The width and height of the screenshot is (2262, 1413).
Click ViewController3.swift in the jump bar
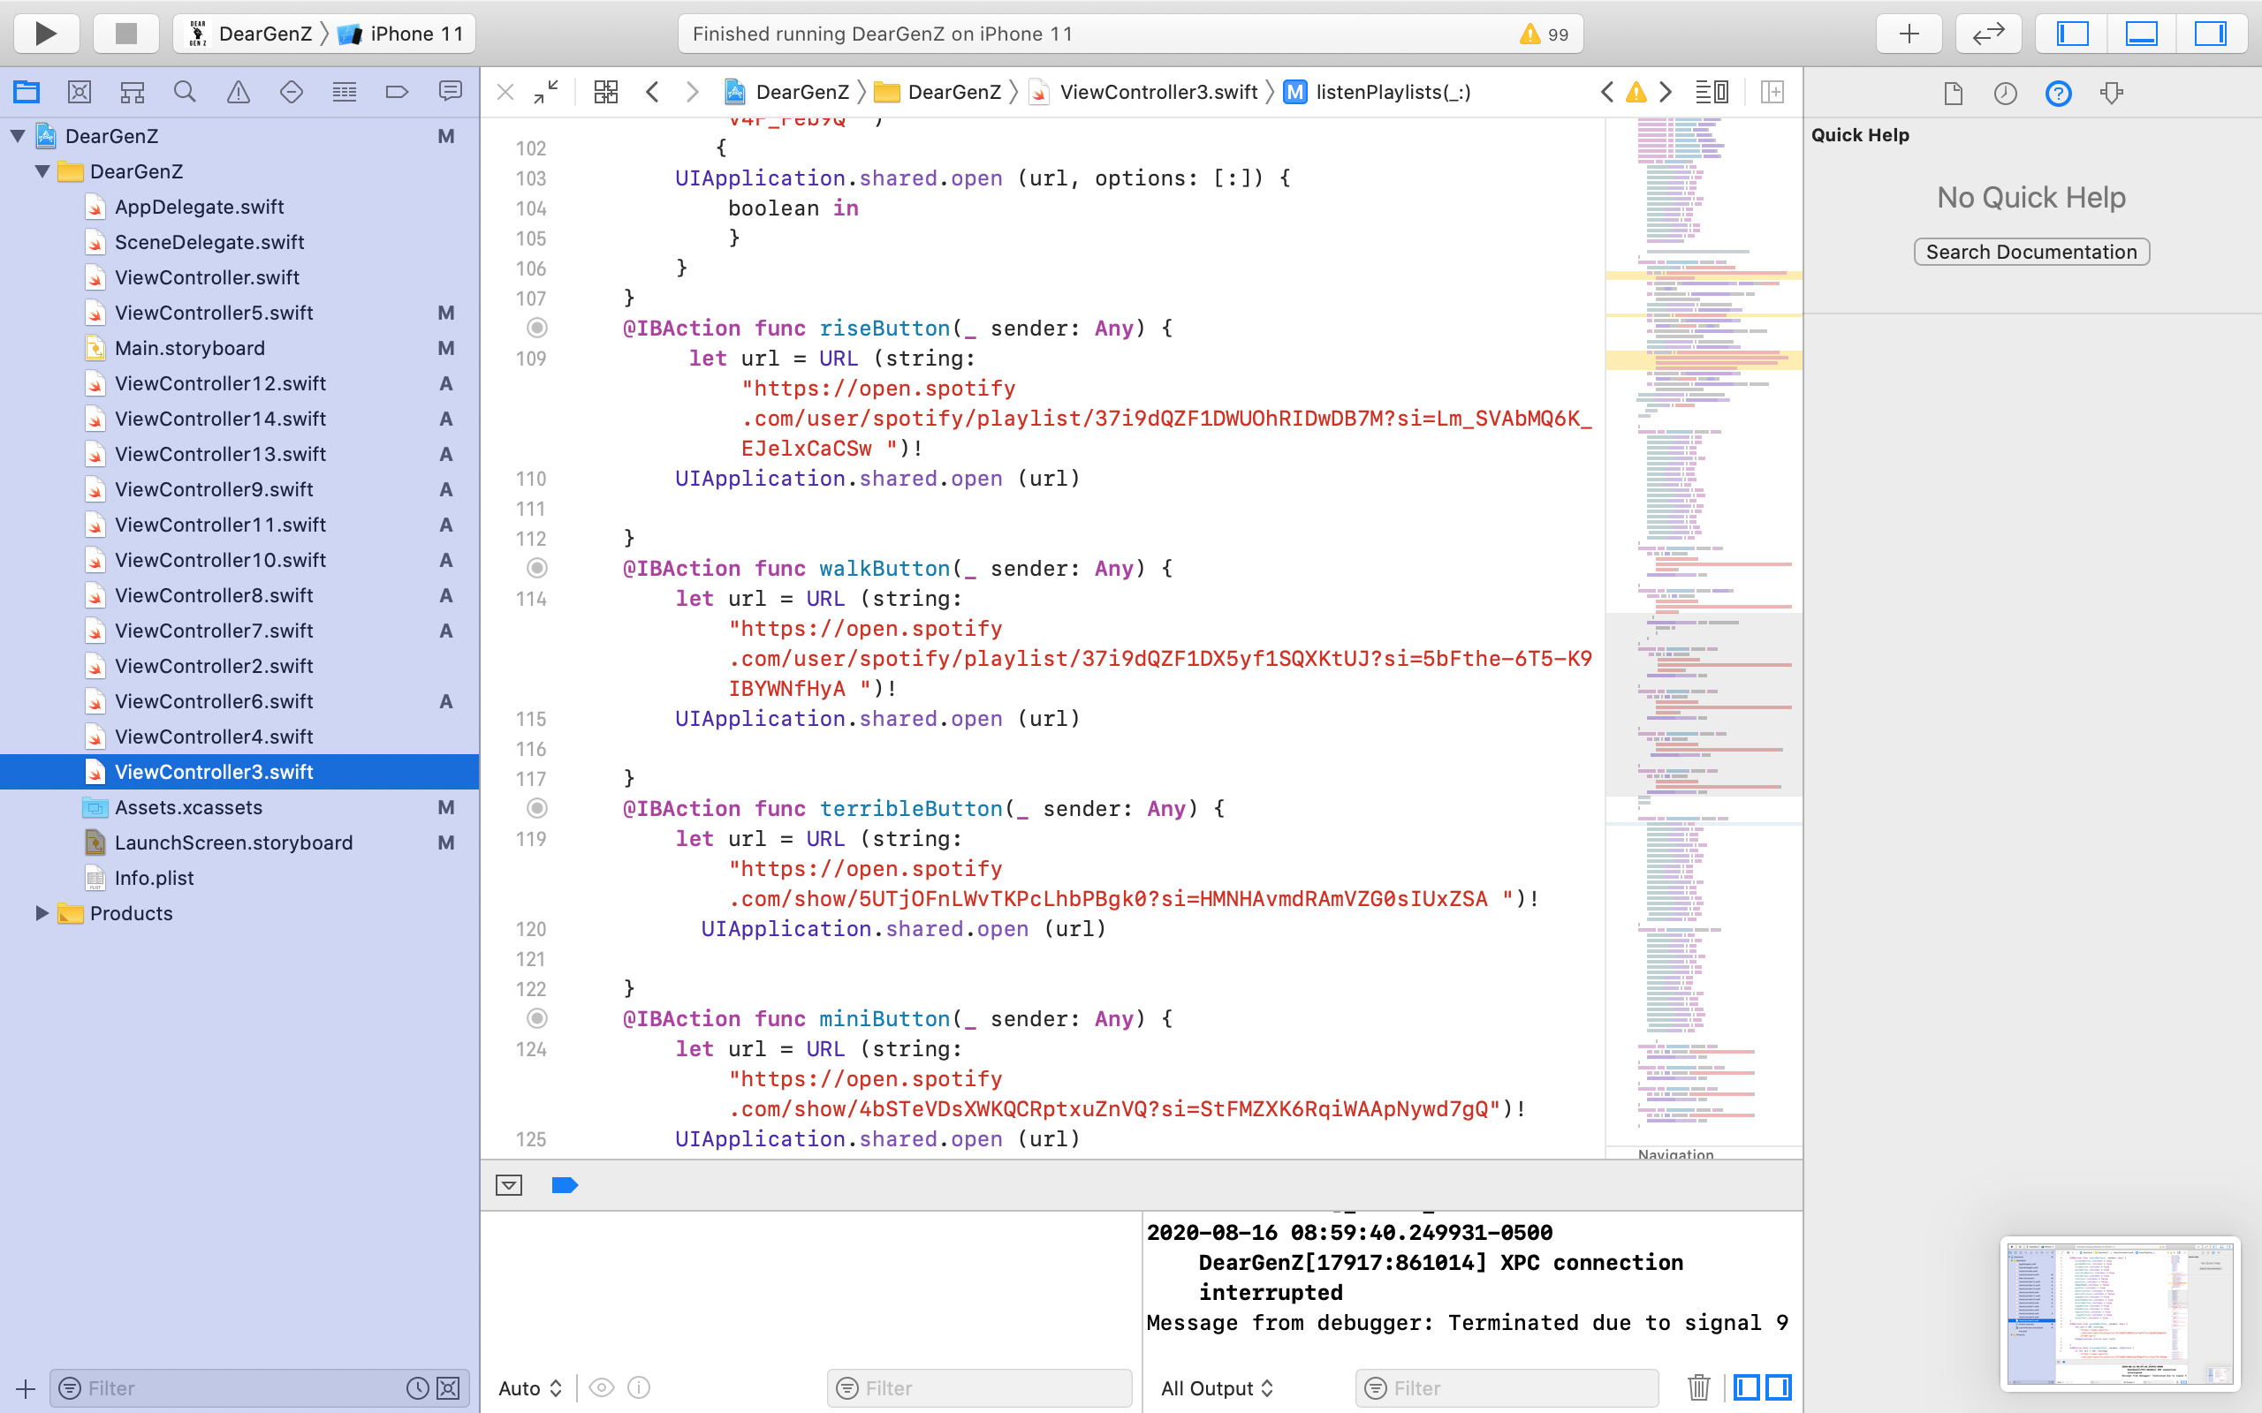coord(1158,92)
